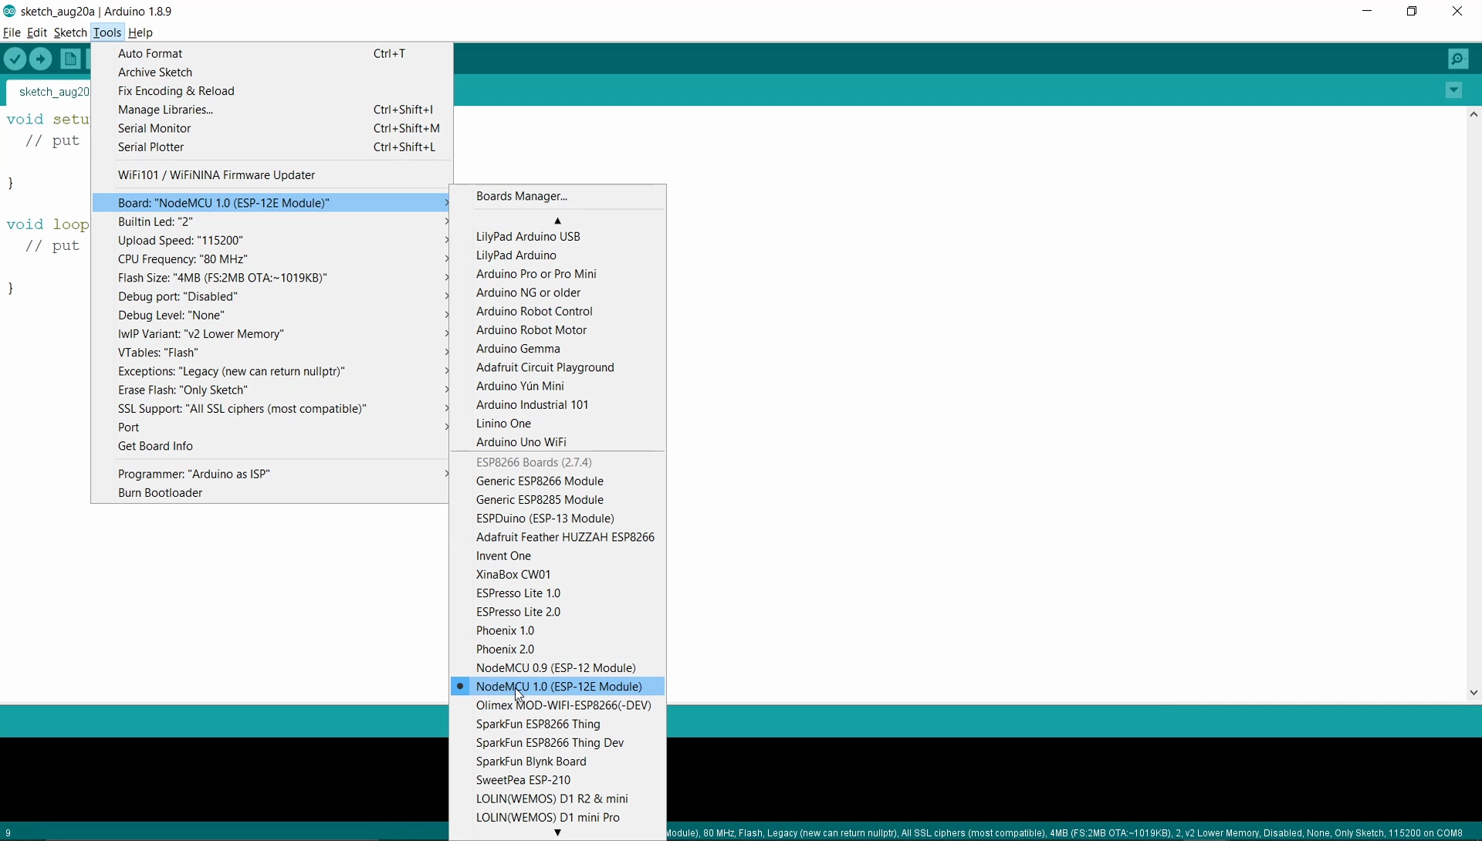This screenshot has width=1482, height=841.
Task: Choose NodeMCU 0.9 (ESP-12 Module) board
Action: coord(556,668)
